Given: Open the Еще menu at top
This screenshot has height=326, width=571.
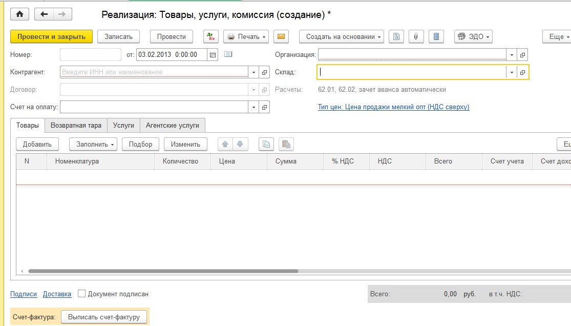Looking at the screenshot, I should [557, 36].
